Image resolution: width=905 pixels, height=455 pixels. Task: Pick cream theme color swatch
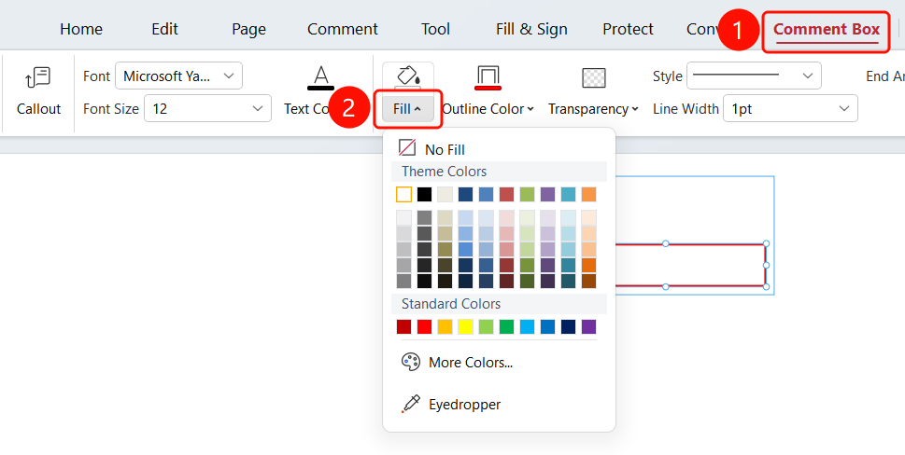[445, 194]
